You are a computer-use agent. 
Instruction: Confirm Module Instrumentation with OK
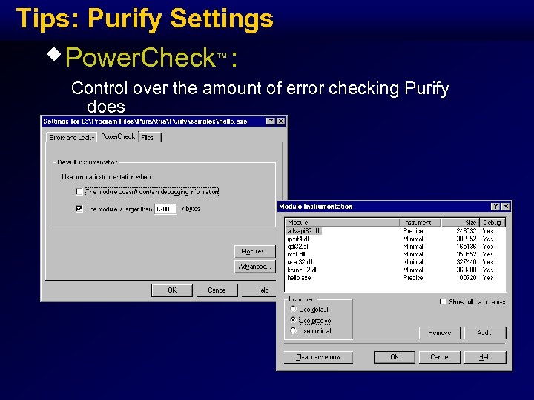click(x=395, y=357)
